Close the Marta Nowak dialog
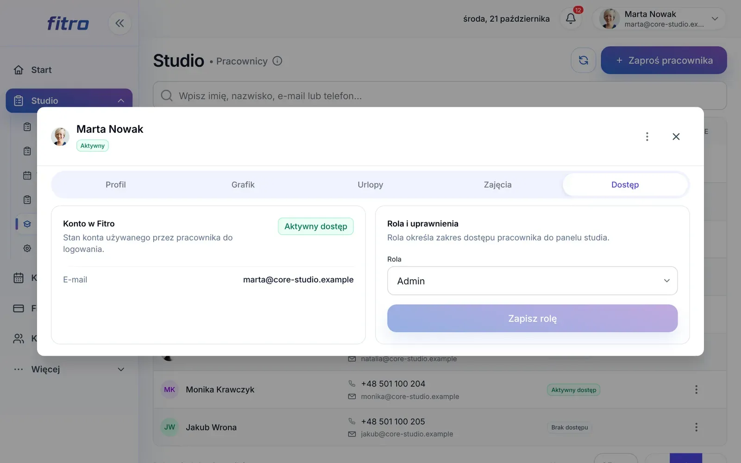This screenshot has width=741, height=463. tap(676, 137)
